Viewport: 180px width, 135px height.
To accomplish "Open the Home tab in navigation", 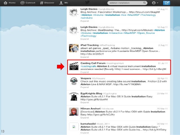I will pos(9,3).
